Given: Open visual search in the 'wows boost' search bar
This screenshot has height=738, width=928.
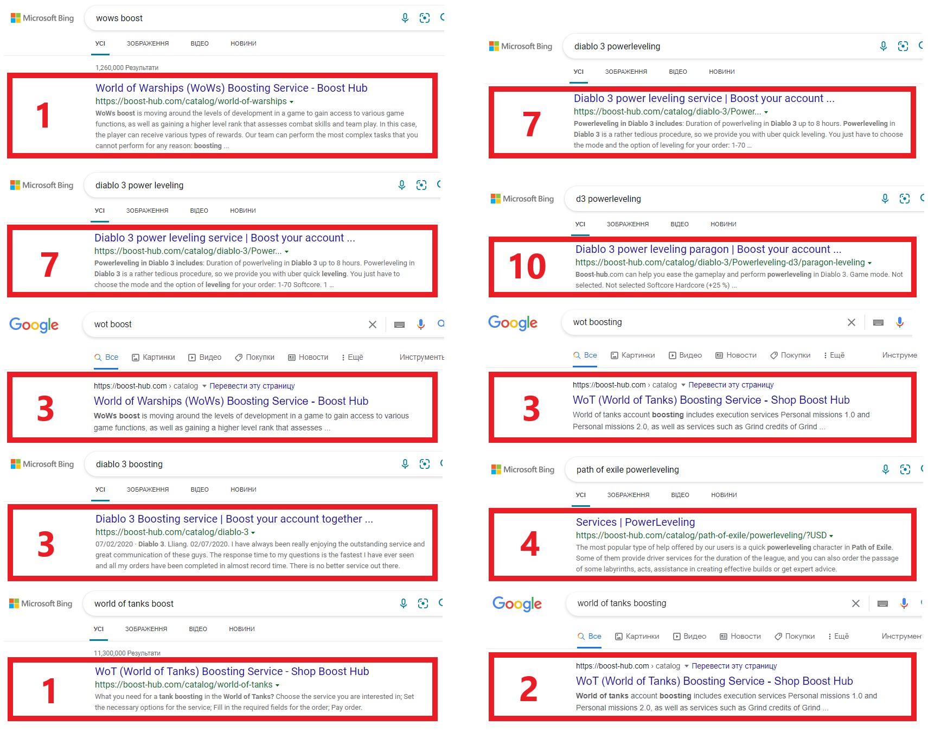Looking at the screenshot, I should (425, 18).
